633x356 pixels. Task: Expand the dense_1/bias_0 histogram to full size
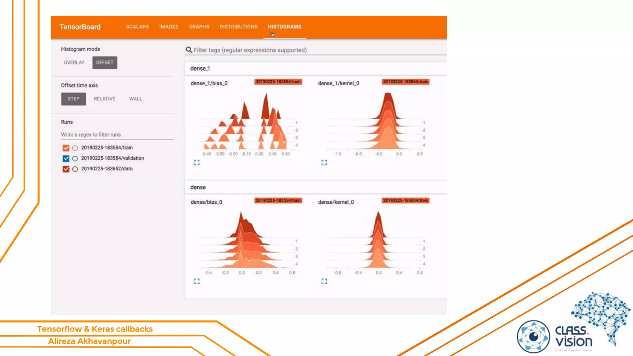197,163
